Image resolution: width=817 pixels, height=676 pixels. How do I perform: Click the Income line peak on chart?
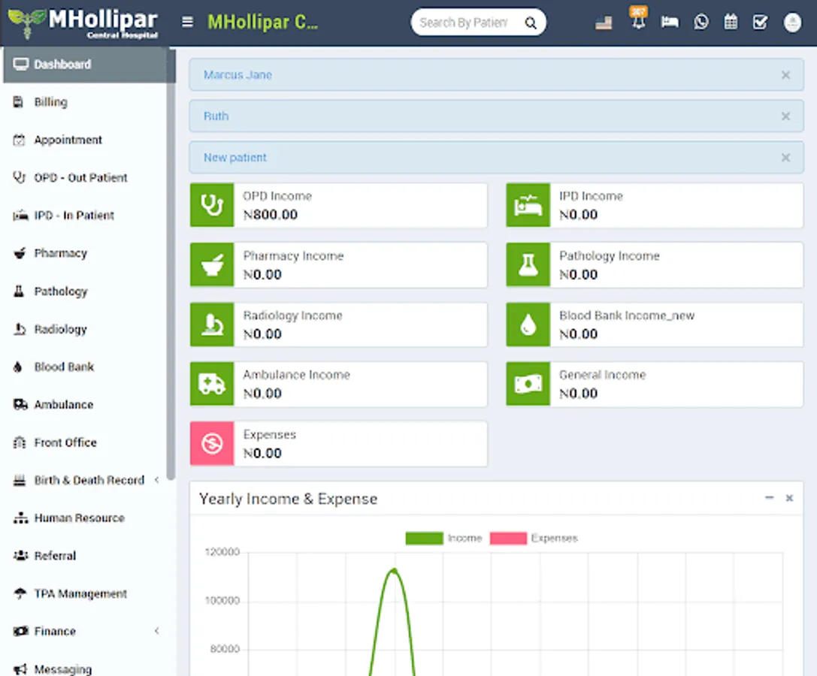click(395, 571)
